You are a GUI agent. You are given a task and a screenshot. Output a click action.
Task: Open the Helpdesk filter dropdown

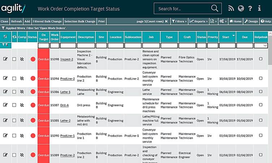click(266, 46)
